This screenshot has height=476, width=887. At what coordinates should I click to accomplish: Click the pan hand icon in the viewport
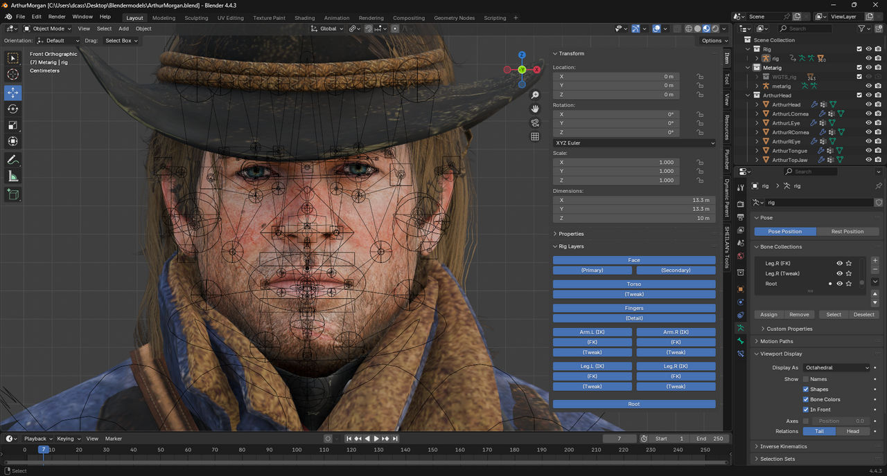[535, 109]
